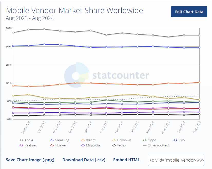Click Samsung data point at Jan 2024
This screenshot has width=212, height=169.
click(x=91, y=47)
